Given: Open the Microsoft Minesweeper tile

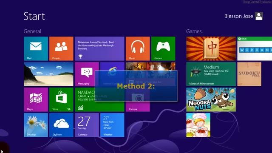Looking at the screenshot, I should [x=211, y=74].
